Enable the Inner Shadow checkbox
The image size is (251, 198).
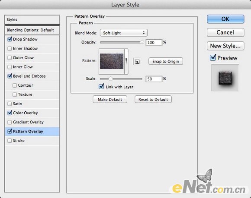coord(10,48)
